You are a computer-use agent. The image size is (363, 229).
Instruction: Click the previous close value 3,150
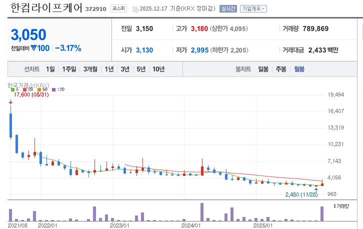[x=144, y=28]
